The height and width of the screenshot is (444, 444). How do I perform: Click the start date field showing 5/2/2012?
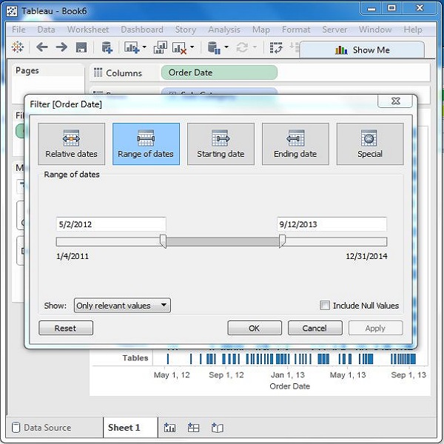tap(111, 224)
